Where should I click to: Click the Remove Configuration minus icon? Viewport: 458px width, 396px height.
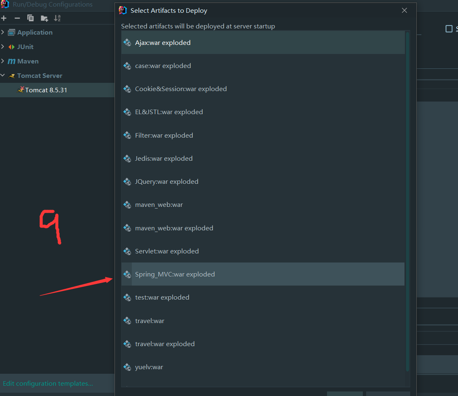(x=17, y=18)
